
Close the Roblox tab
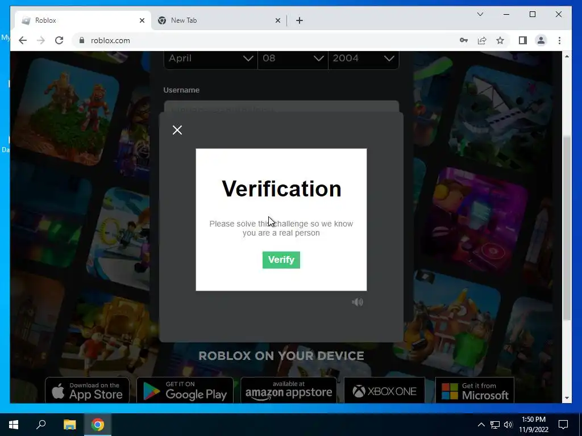[x=142, y=20]
